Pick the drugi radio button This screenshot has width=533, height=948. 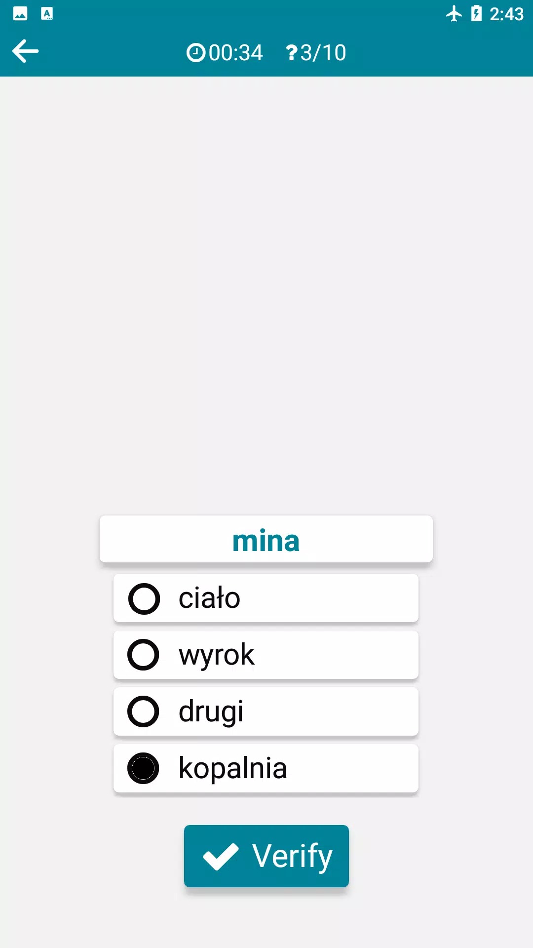pos(143,712)
